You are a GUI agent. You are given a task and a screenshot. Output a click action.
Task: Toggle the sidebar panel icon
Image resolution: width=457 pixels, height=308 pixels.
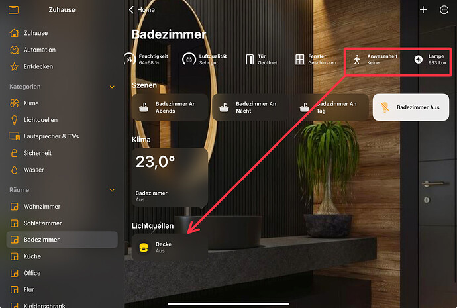13,10
